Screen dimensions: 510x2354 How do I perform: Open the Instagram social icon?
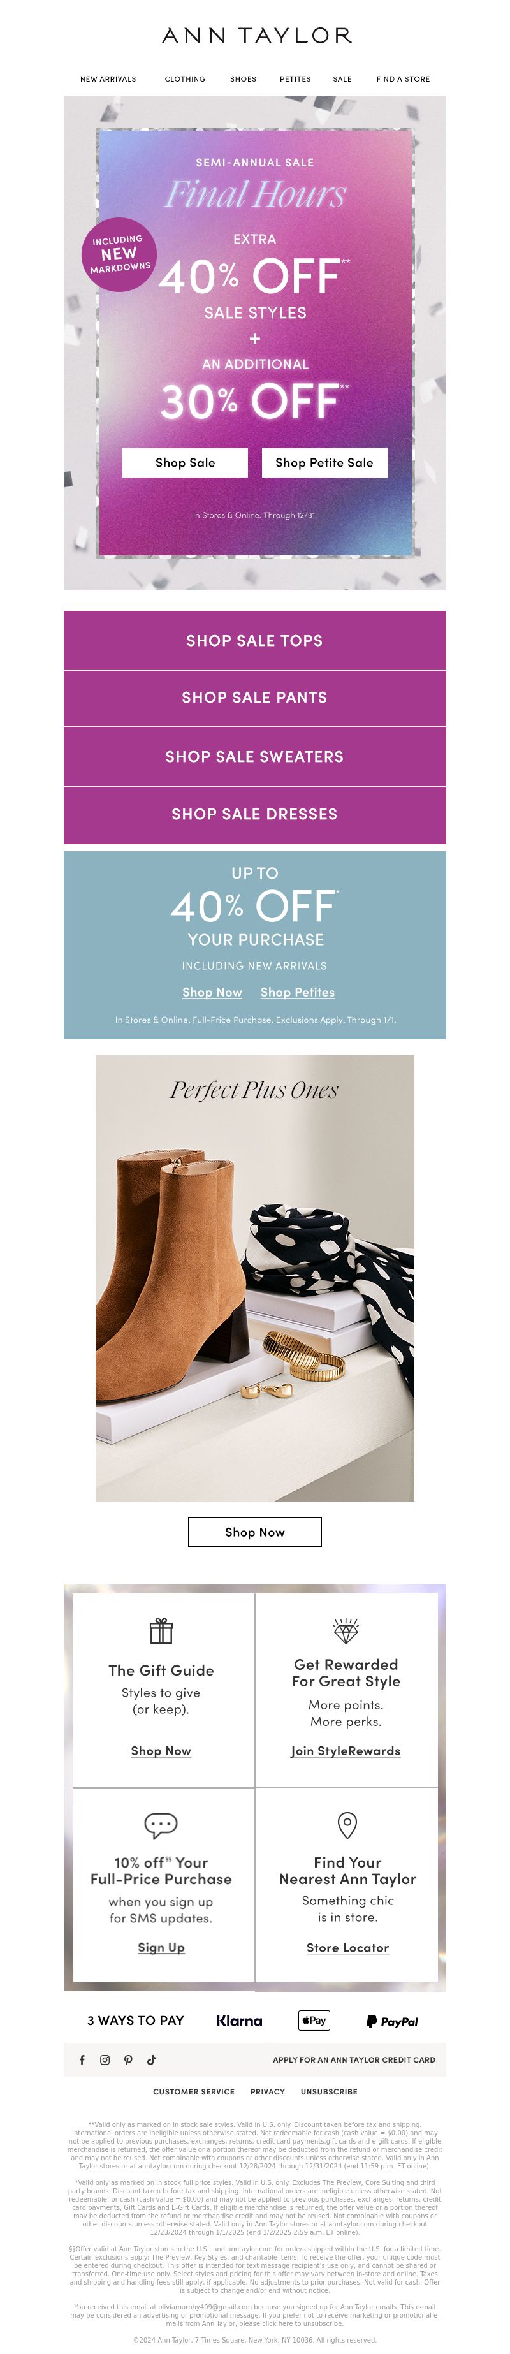105,2059
